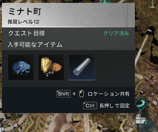The height and width of the screenshot is (132, 158).
Task: Click the クエスト目標 row heading
Action: [x=27, y=33]
